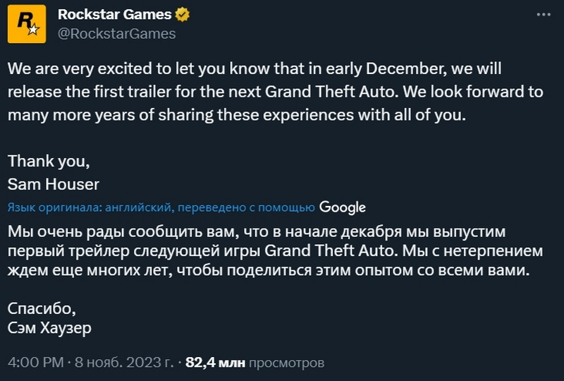Screen dimensions: 564x381
Task: Click the 'Язык оригинала: английский' translation label
Action: tap(91, 207)
